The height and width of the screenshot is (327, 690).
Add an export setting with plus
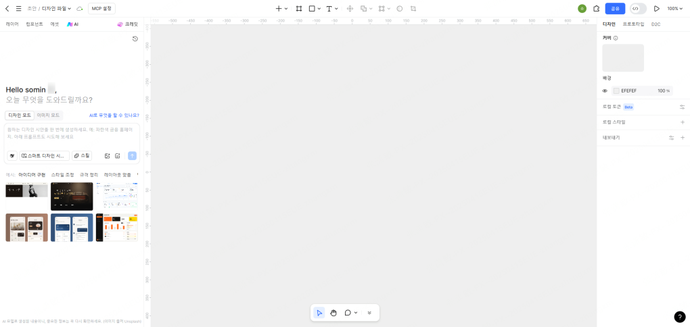click(x=683, y=138)
